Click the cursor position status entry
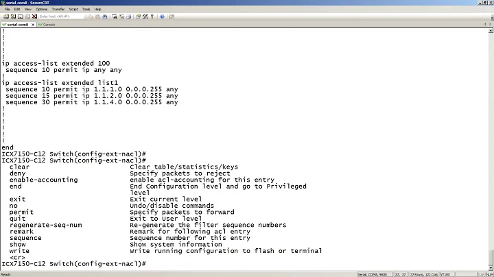Image resolution: width=494 pixels, height=277 pixels. click(401, 274)
